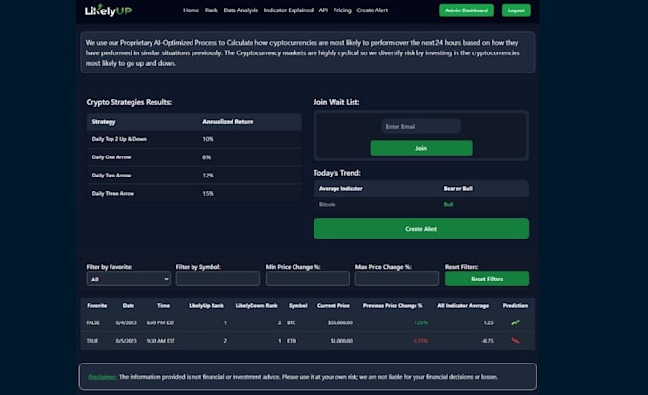Click the LikelyUp Rank column header
Screen dimensions: 648x395
(206, 306)
